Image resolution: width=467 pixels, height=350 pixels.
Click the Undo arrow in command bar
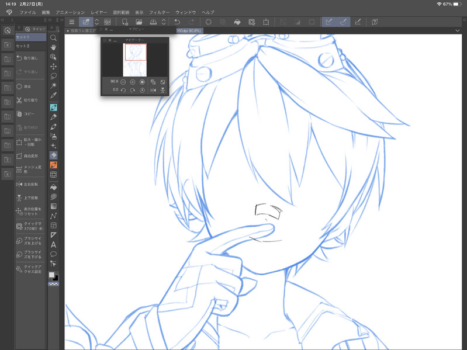click(x=177, y=22)
